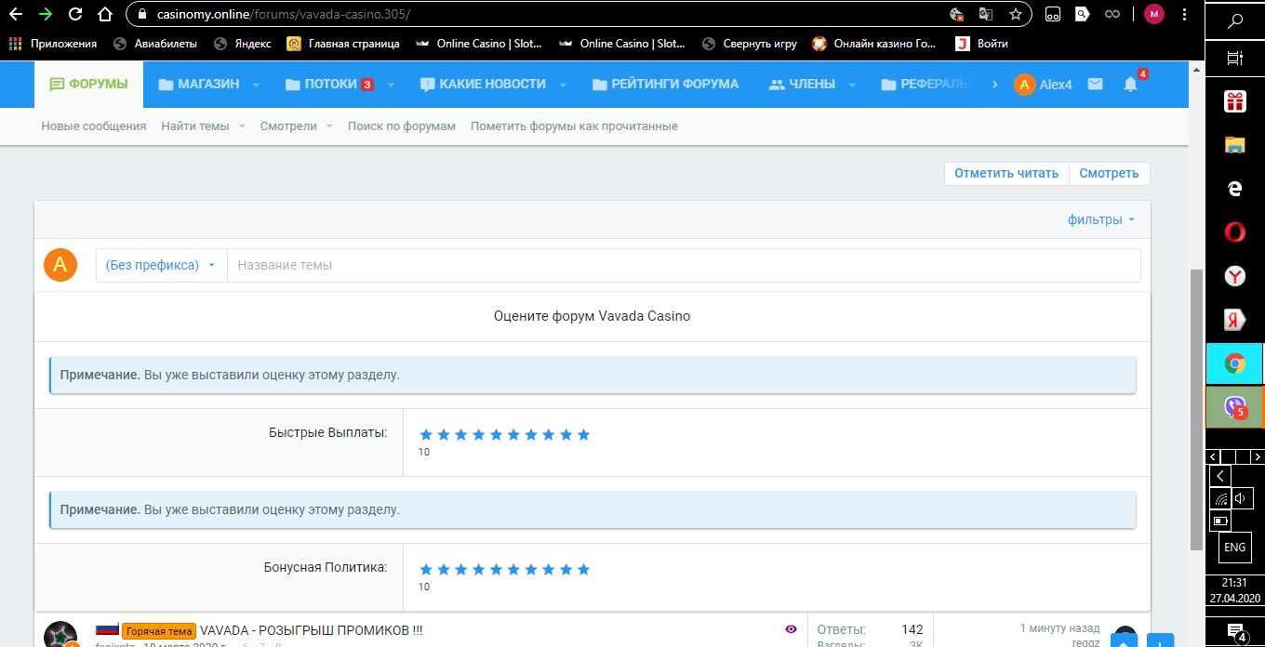Go back to the previous browser page
This screenshot has width=1265, height=647.
click(x=15, y=14)
